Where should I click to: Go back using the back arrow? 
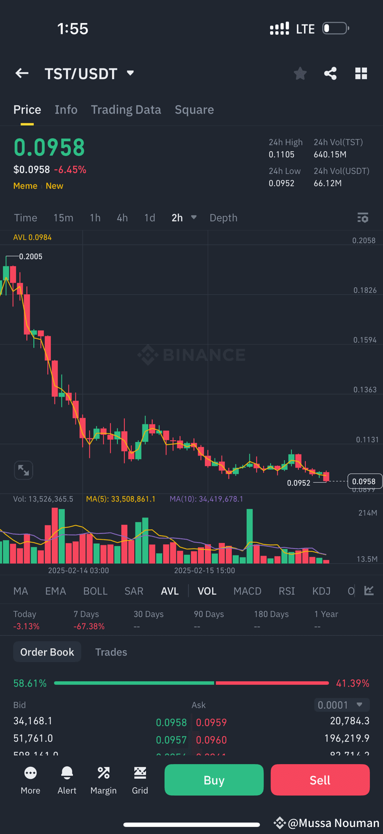tap(22, 73)
